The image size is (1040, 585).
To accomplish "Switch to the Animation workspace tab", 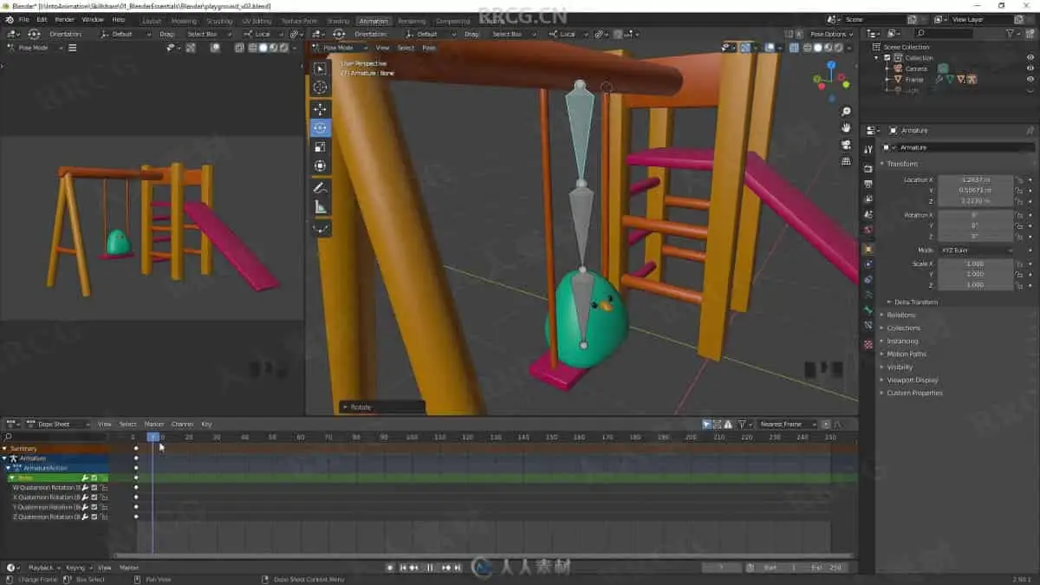I will pyautogui.click(x=374, y=21).
